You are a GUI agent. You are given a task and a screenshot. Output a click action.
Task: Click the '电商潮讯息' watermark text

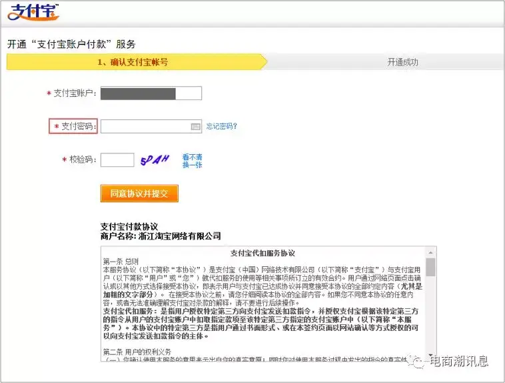tap(459, 361)
